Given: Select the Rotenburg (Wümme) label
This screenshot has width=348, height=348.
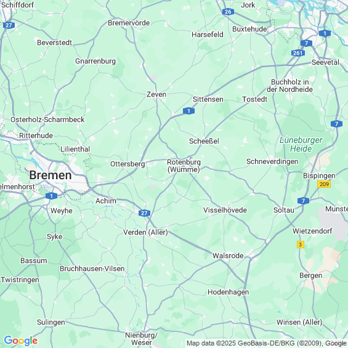Looking at the screenshot, I should (x=184, y=166).
